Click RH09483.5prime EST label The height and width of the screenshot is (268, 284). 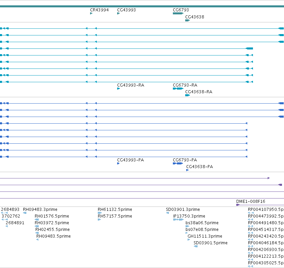(x=53, y=237)
